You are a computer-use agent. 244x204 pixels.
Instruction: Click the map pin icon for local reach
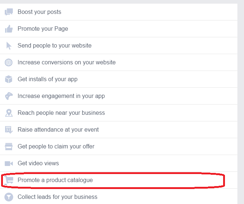[x=9, y=113]
